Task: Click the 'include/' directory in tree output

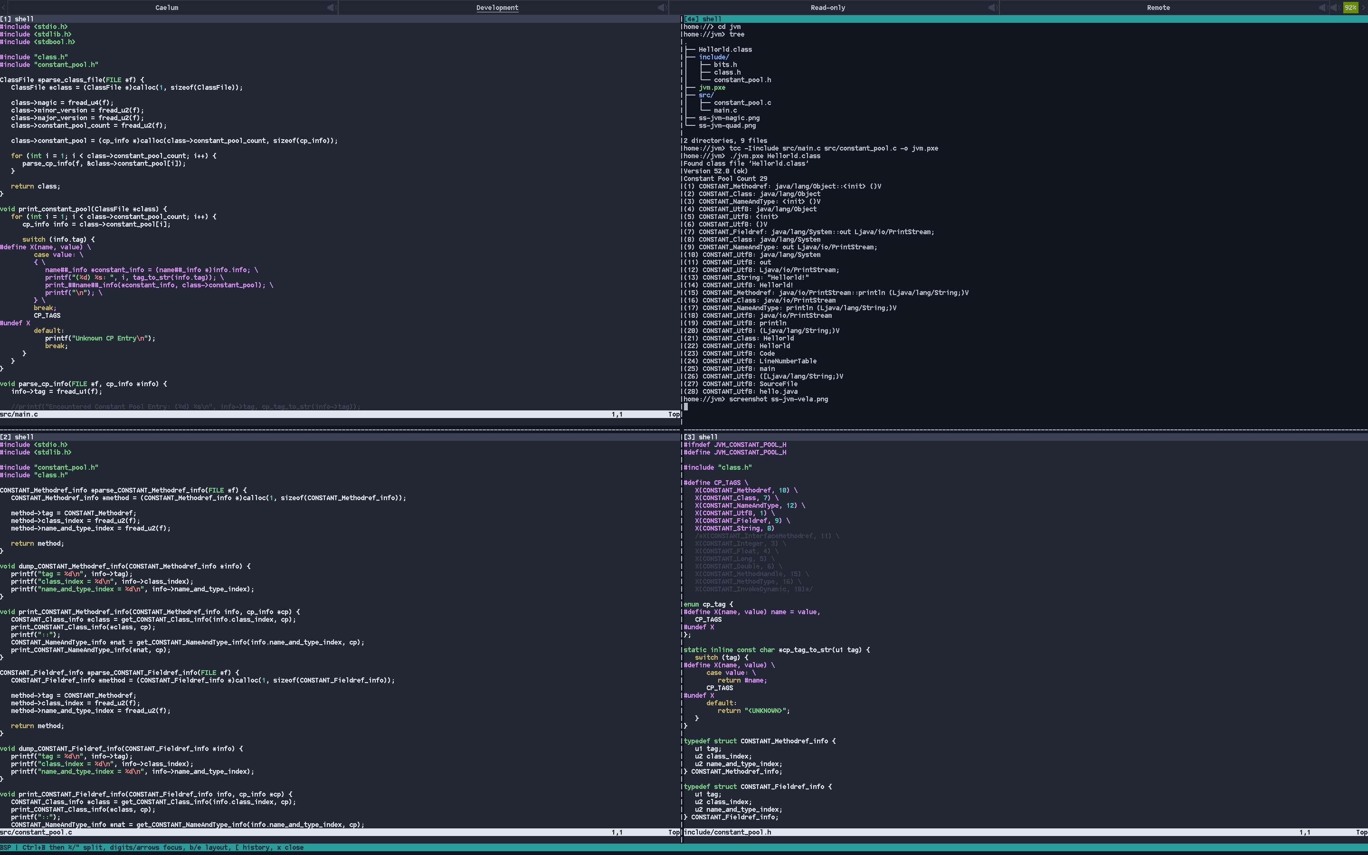Action: click(x=714, y=57)
